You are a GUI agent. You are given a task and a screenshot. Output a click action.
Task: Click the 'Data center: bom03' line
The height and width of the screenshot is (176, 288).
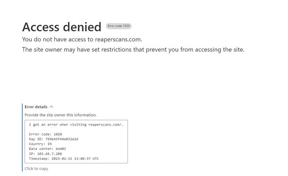(47, 149)
